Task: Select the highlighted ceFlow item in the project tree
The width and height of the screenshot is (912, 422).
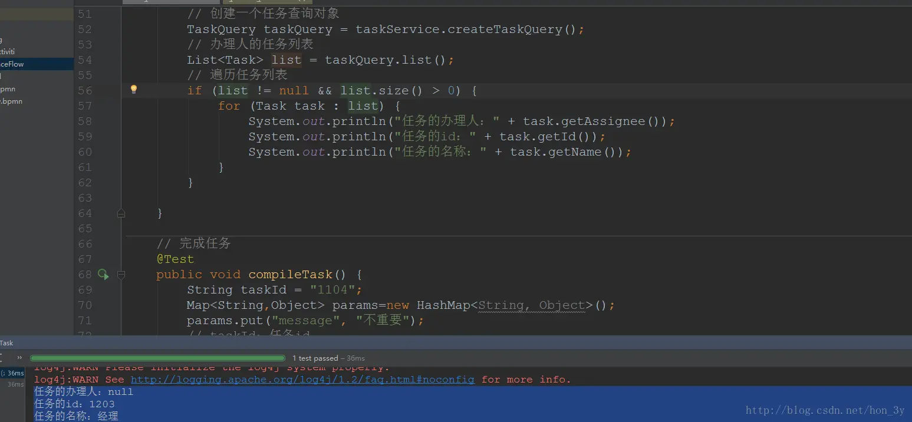Action: pyautogui.click(x=12, y=64)
